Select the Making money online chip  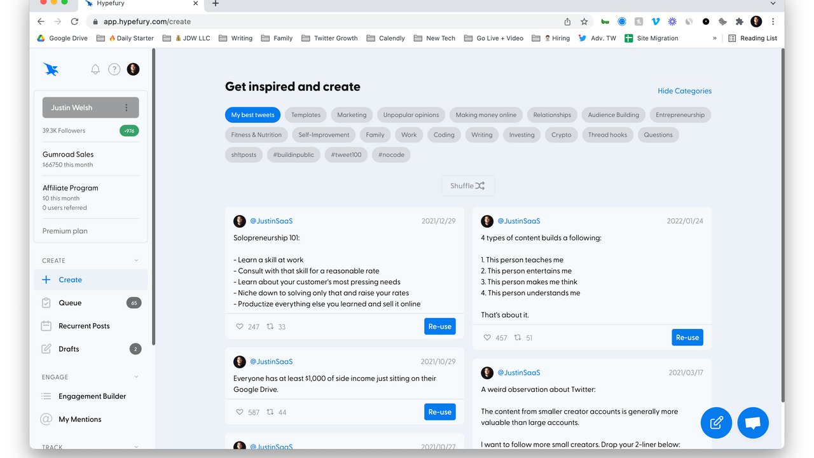(486, 115)
